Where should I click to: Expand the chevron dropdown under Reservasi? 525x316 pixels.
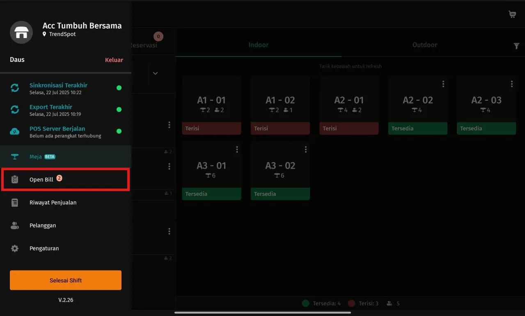pos(155,73)
